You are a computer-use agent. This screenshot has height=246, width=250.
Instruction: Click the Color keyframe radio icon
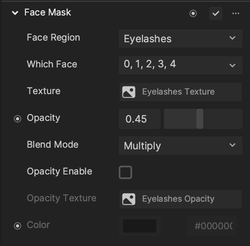tap(18, 226)
